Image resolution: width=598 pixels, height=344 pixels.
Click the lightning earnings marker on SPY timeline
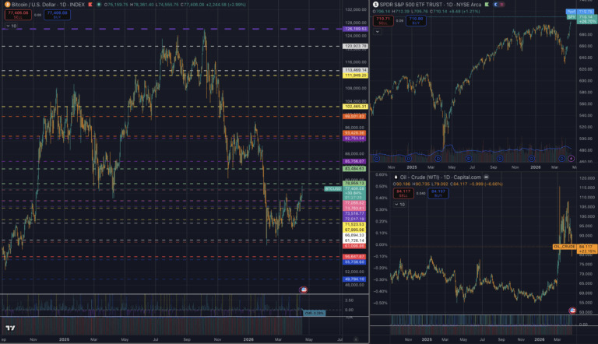571,159
